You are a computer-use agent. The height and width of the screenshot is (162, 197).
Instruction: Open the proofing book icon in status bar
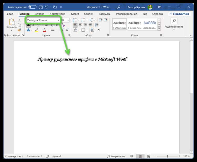(x=47, y=156)
